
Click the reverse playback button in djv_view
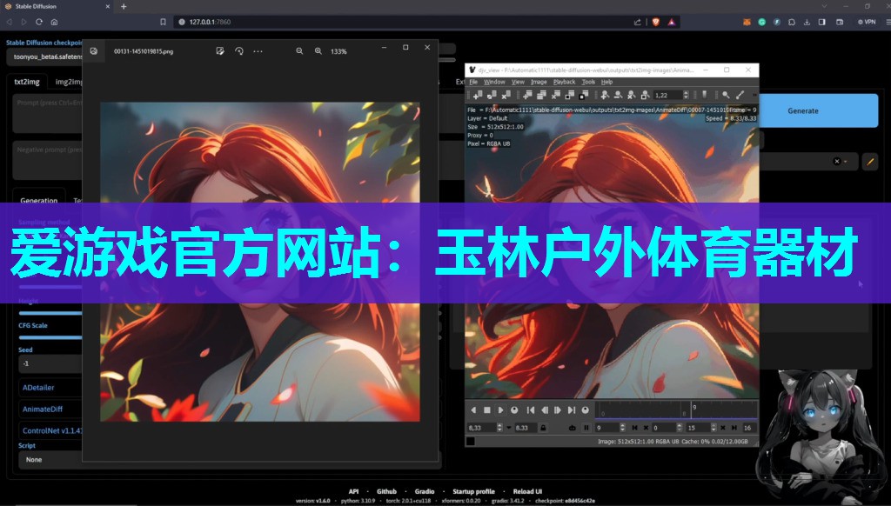point(473,410)
